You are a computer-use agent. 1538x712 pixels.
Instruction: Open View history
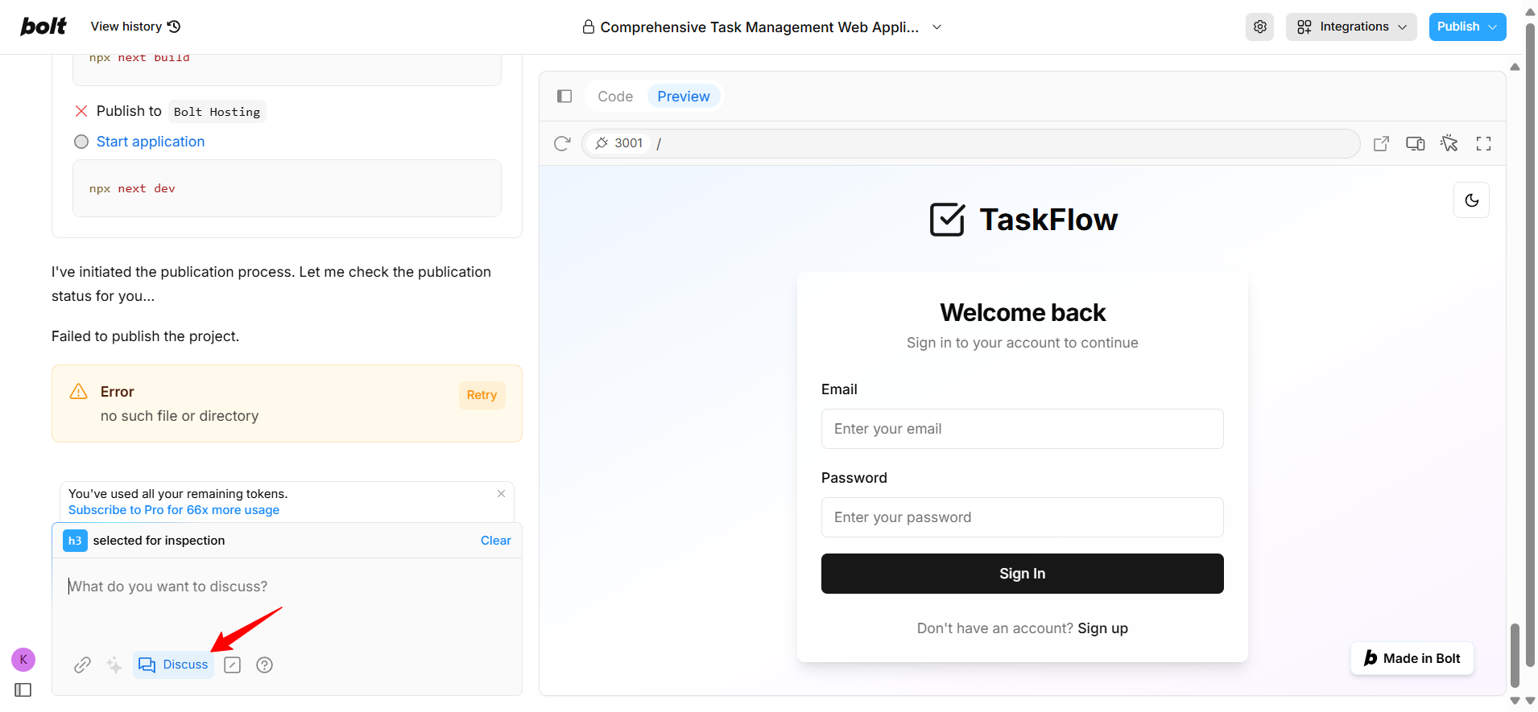coord(135,27)
